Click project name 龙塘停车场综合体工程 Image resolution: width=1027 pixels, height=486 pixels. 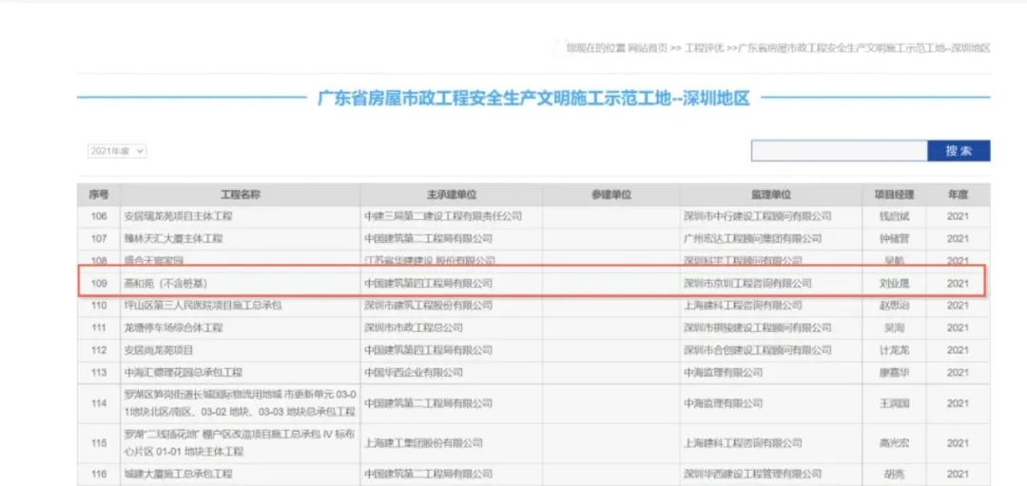click(x=174, y=327)
